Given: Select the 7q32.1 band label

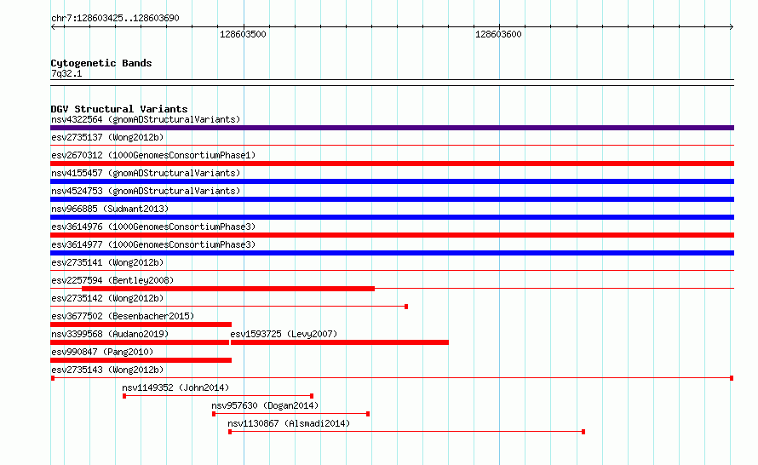Looking at the screenshot, I should [x=66, y=73].
